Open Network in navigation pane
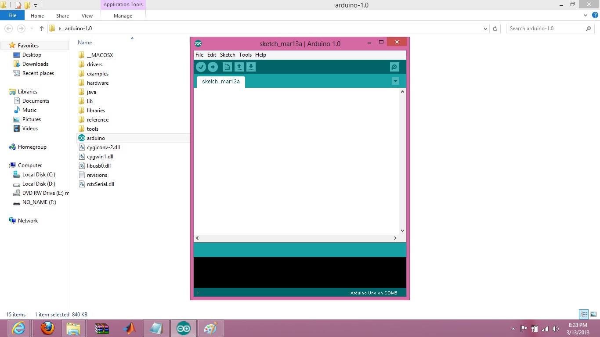Screen dimensions: 600x337 (x=28, y=221)
